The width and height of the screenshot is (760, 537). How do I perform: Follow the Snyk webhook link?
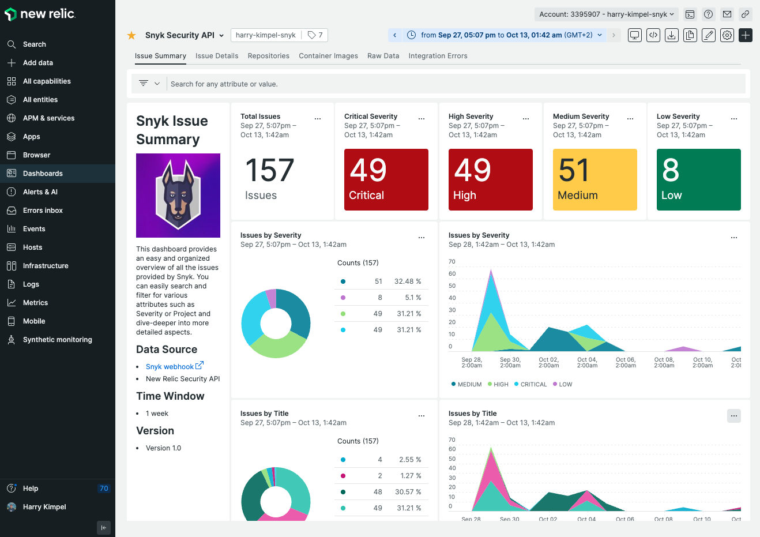pos(170,366)
